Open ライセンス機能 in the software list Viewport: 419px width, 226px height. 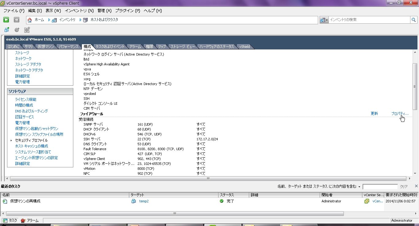click(26, 99)
